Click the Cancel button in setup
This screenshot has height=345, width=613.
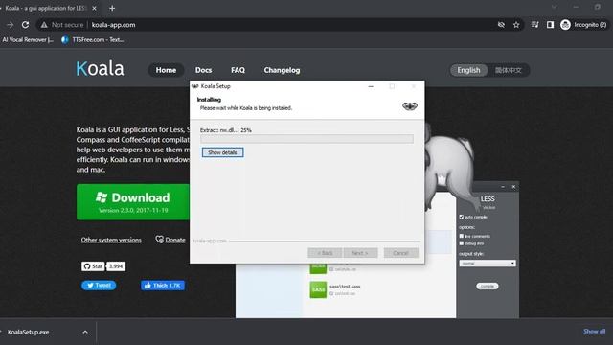pos(400,253)
